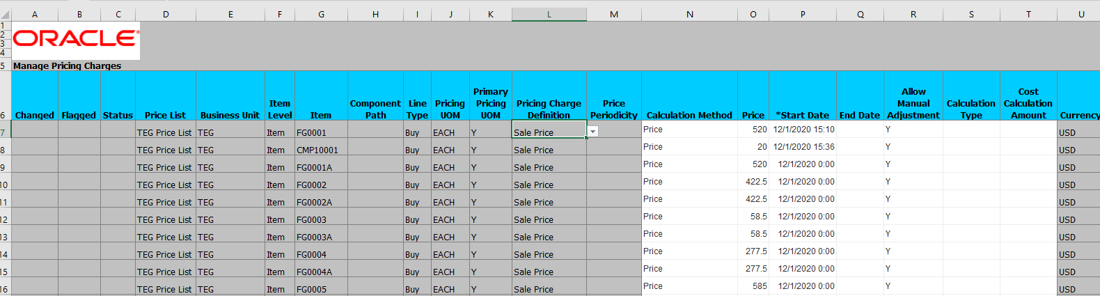
Task: Select the row 7 header
Action: pos(4,132)
